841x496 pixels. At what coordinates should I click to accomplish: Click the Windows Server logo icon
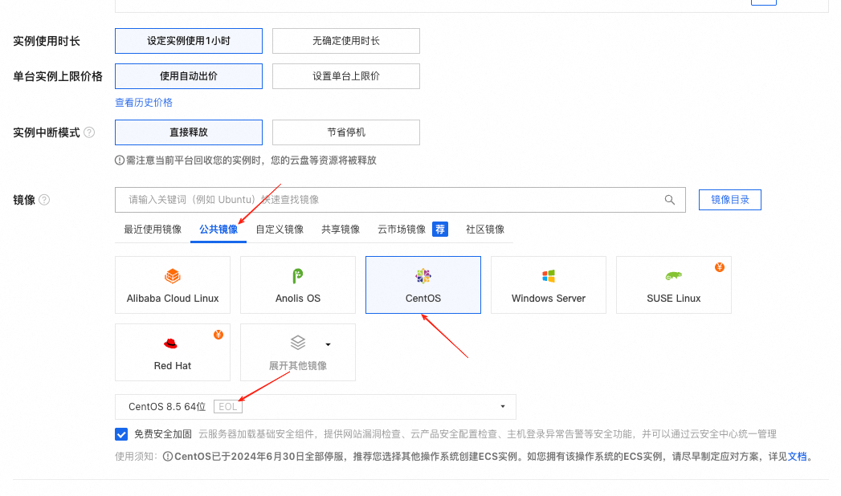(548, 276)
